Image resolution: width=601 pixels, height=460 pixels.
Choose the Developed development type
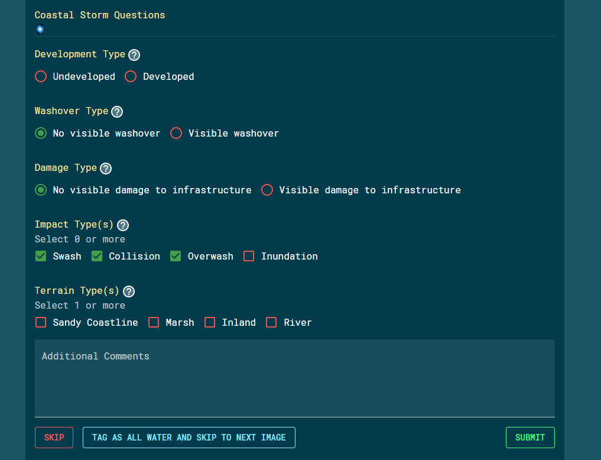click(x=130, y=76)
